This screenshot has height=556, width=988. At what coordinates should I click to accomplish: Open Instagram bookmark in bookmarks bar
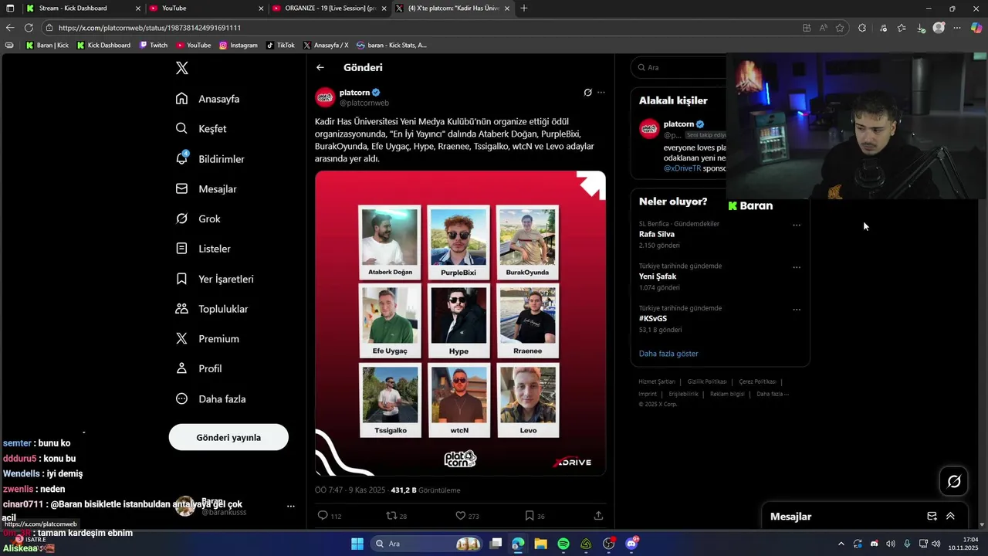[x=239, y=46]
